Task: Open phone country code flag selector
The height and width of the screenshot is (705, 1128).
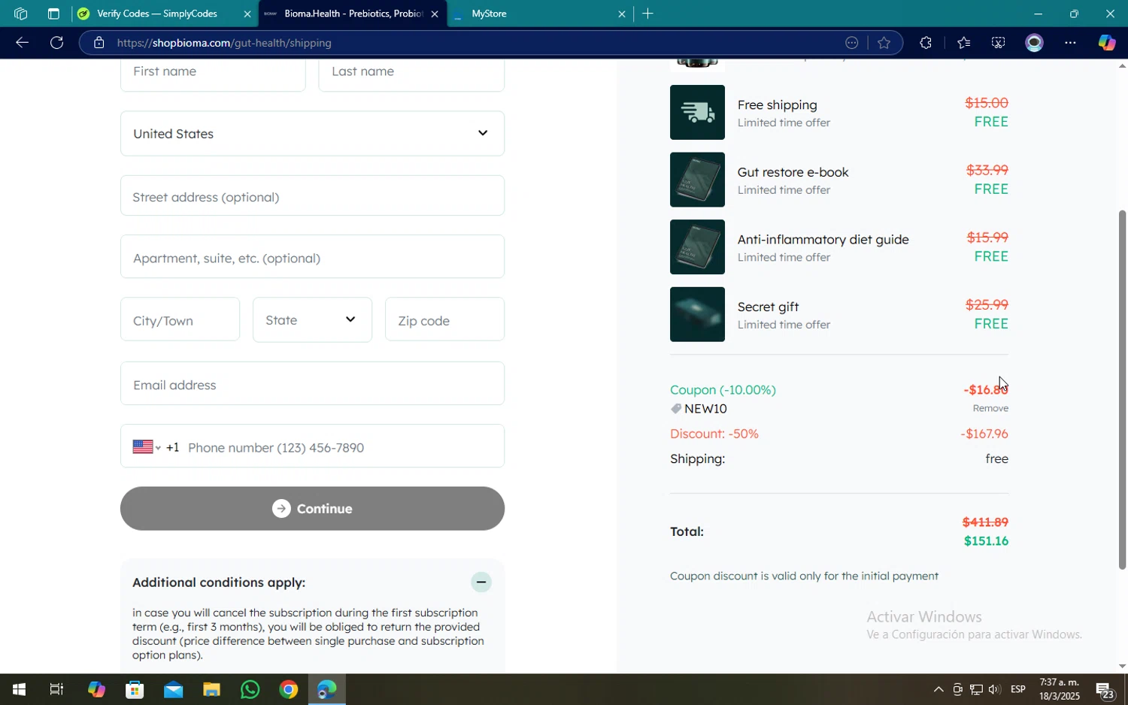Action: coord(147,447)
